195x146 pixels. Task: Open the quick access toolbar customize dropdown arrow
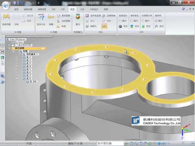pyautogui.click(x=39, y=3)
